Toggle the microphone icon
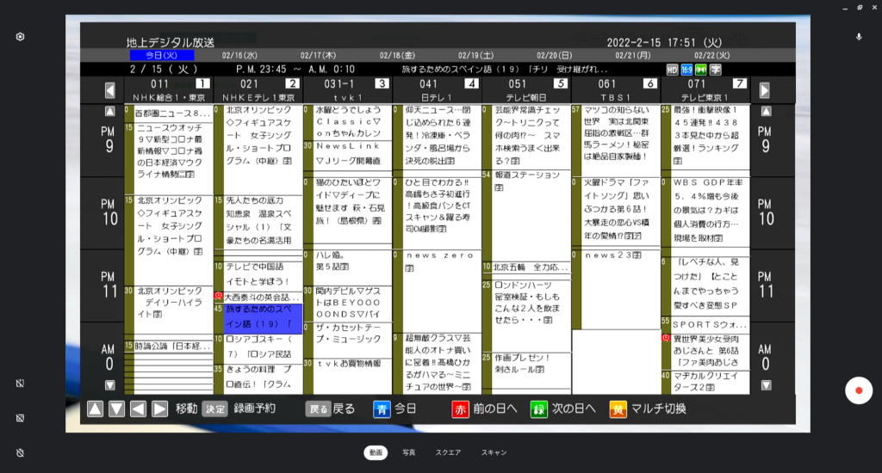Viewport: 882px width, 473px height. (x=859, y=37)
